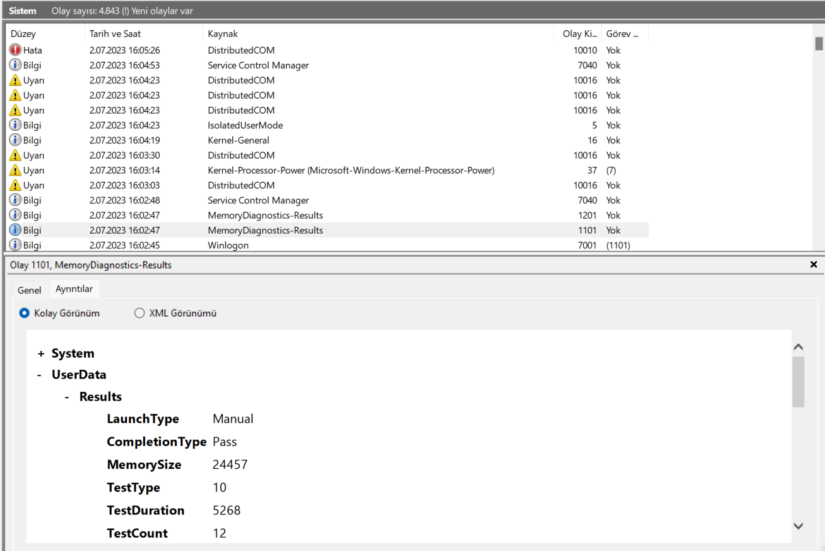Click the TestDuration field label
The width and height of the screenshot is (825, 551).
(x=146, y=511)
